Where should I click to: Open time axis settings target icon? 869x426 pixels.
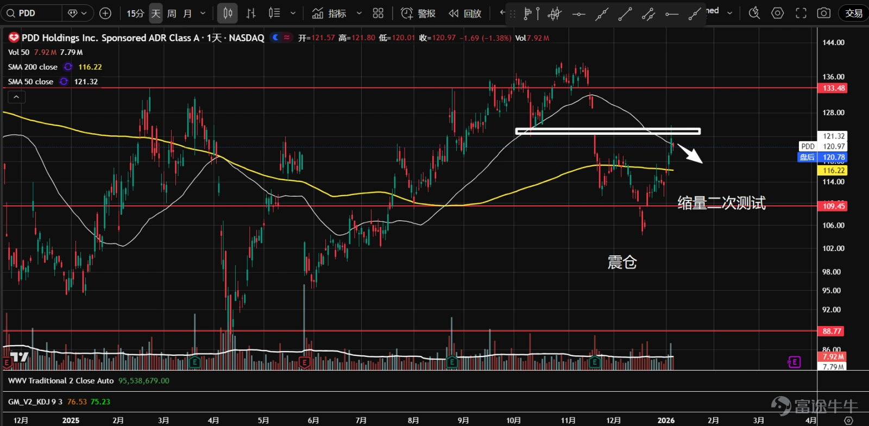849,420
